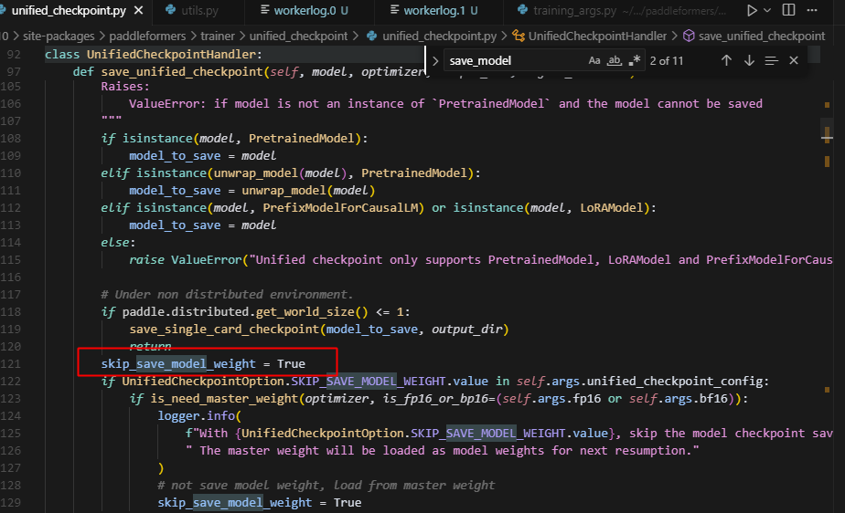This screenshot has height=513, width=845.
Task: Run the Python file with play button
Action: coord(752,11)
